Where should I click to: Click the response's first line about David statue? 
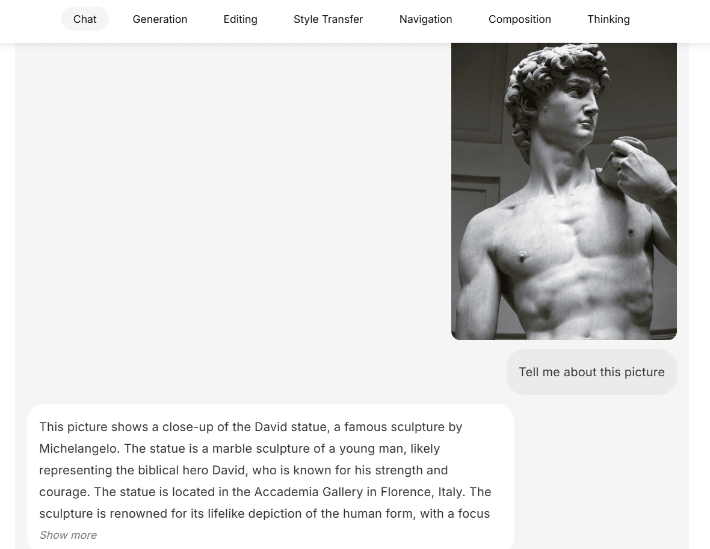click(250, 427)
